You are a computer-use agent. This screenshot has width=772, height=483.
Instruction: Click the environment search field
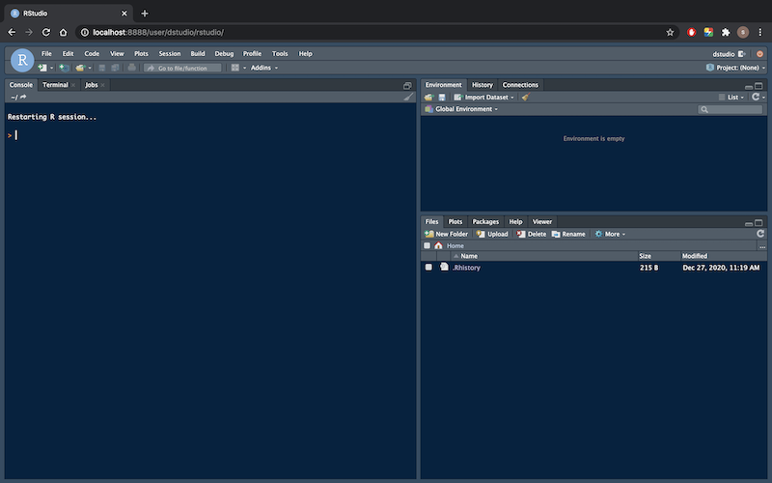(x=731, y=109)
